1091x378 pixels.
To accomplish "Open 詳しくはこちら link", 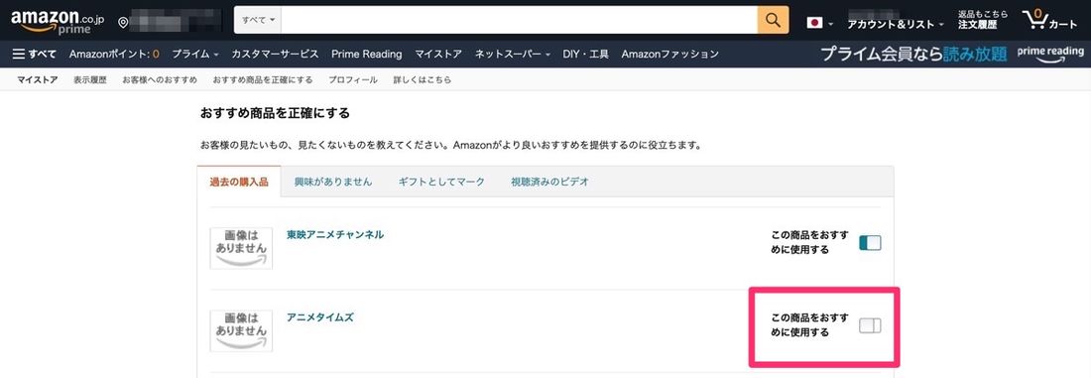I will click(x=422, y=79).
